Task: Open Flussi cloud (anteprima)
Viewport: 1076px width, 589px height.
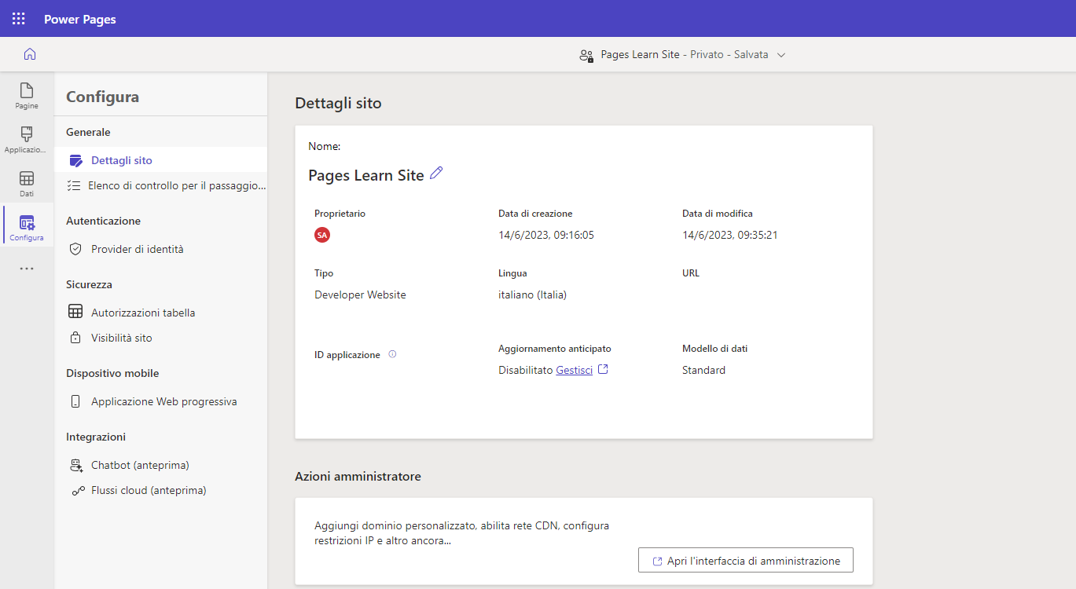Action: [160, 490]
